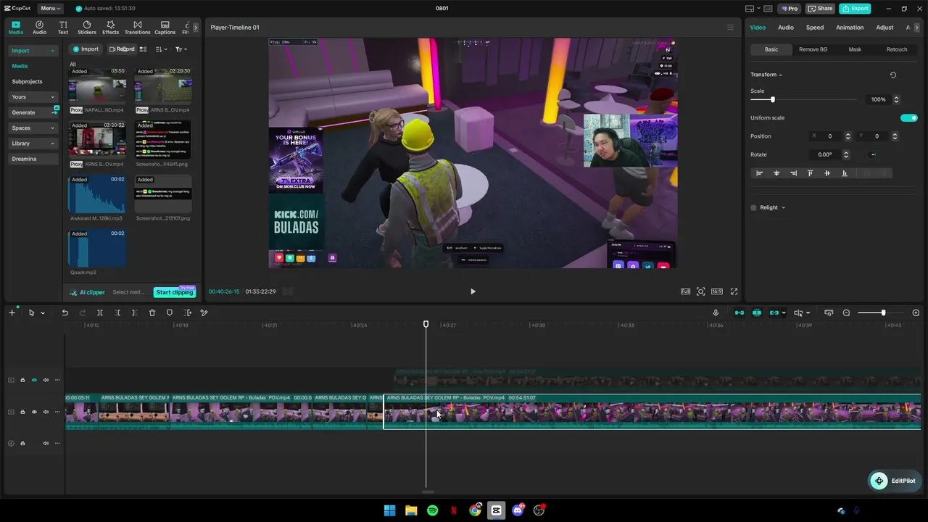Align the clip to the top
This screenshot has width=928, height=522.
coord(810,173)
